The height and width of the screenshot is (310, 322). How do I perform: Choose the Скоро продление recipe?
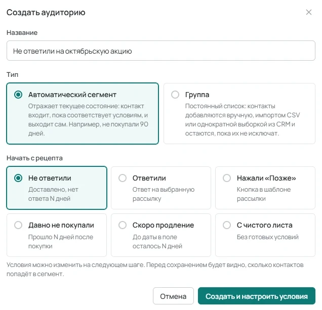point(161,235)
